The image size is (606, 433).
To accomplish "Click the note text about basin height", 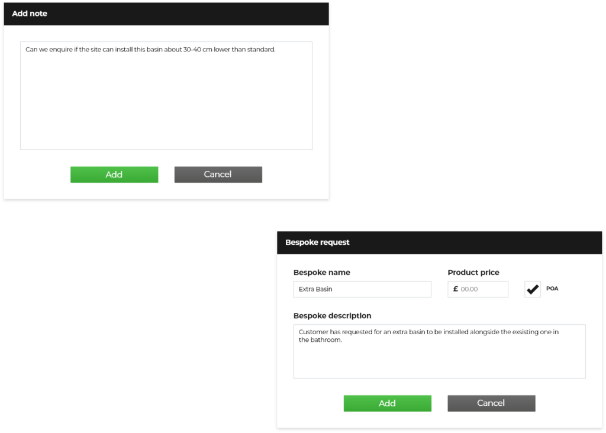I will [x=150, y=50].
